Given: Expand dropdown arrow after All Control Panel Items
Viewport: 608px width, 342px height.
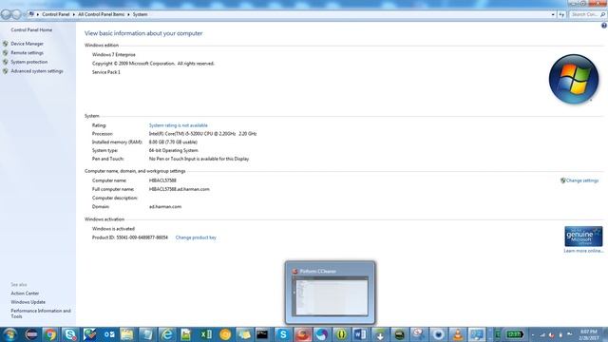Looking at the screenshot, I should pyautogui.click(x=128, y=14).
